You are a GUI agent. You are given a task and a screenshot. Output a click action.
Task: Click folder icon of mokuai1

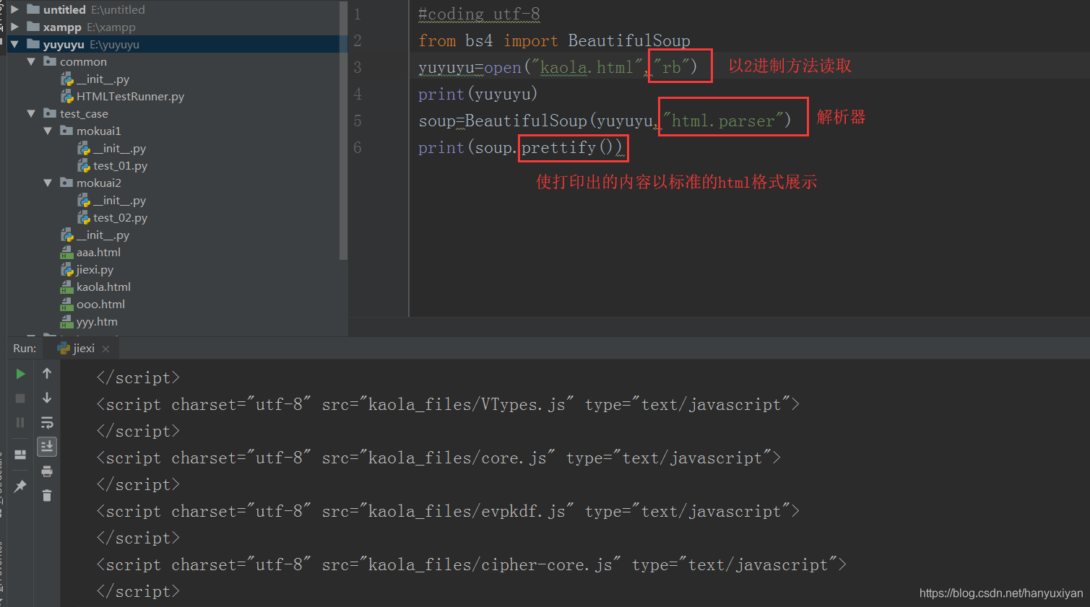point(66,131)
